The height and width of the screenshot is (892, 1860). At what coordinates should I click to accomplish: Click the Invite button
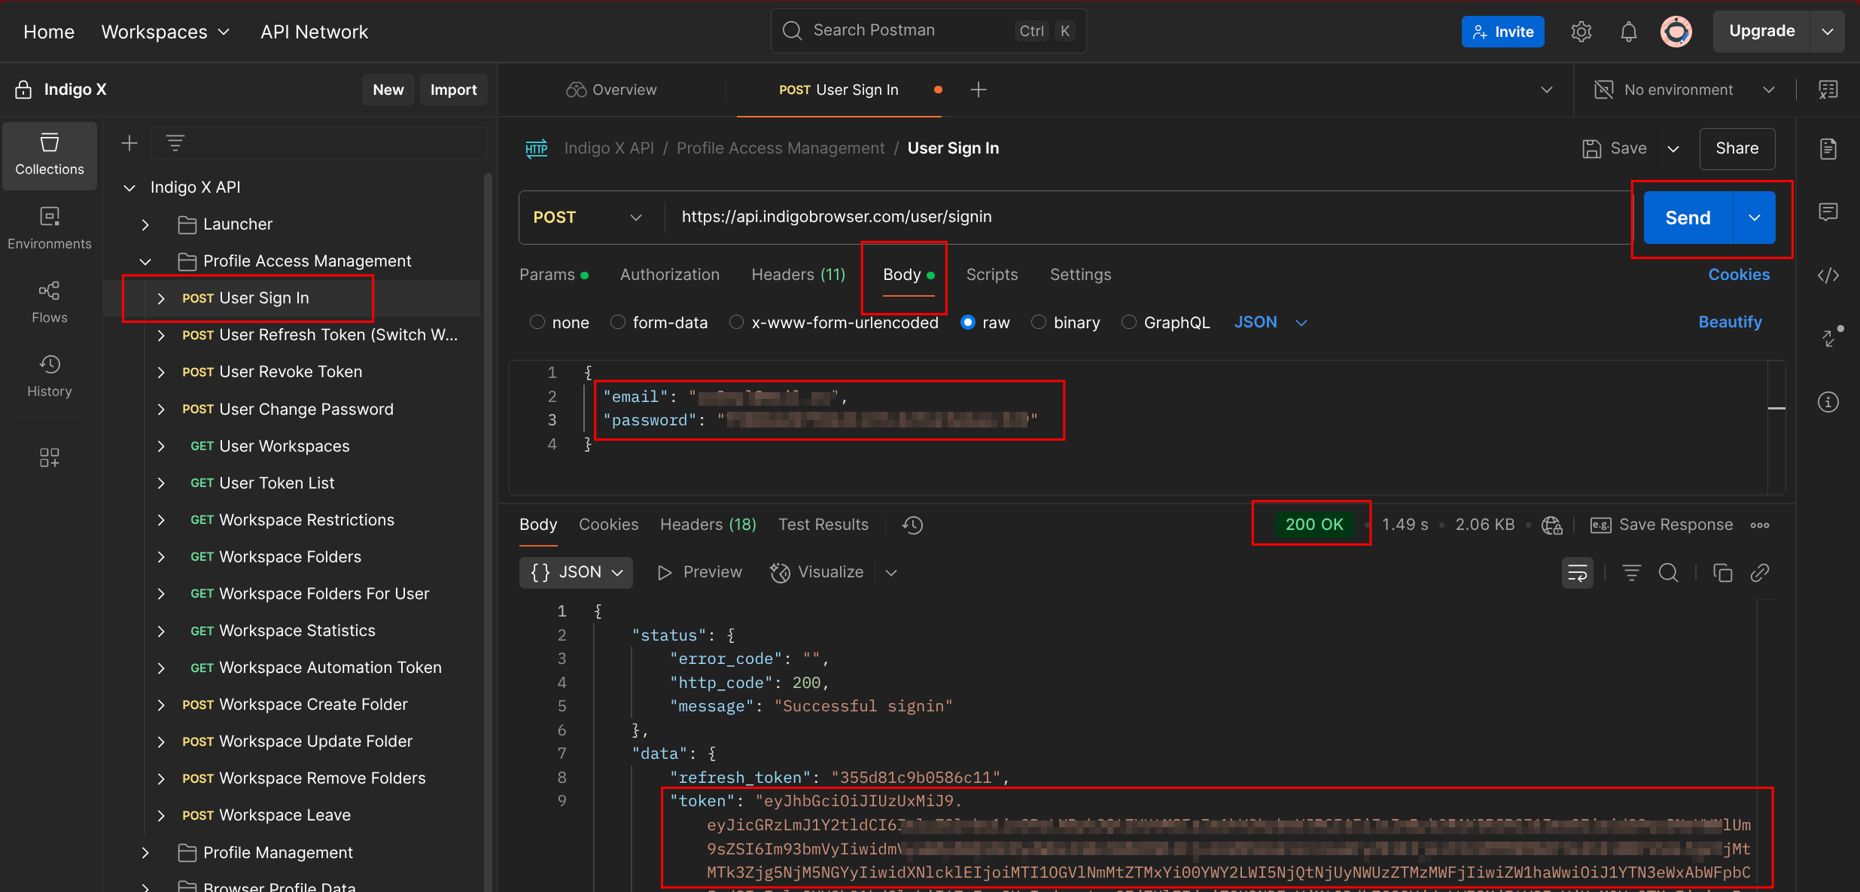[1502, 32]
